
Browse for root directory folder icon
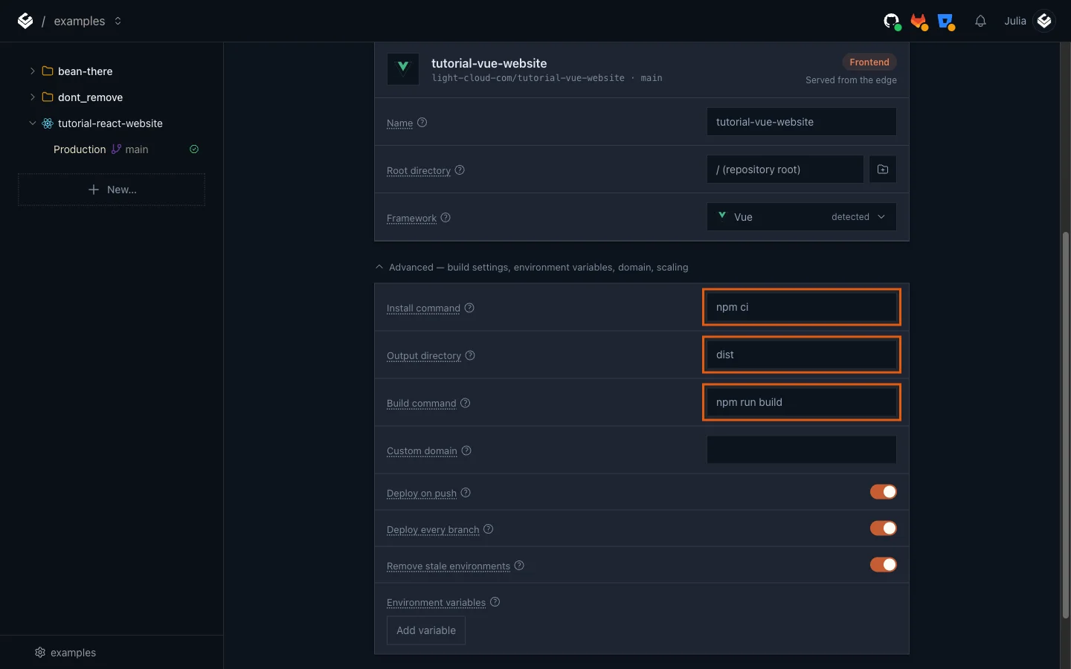[883, 169]
